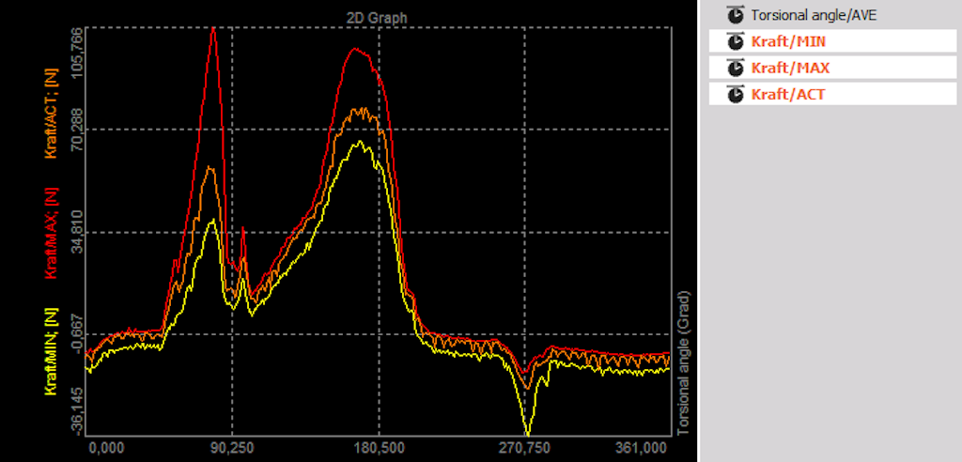The height and width of the screenshot is (462, 962).
Task: Select the Torsional angle/AVE channel icon
Action: click(735, 15)
